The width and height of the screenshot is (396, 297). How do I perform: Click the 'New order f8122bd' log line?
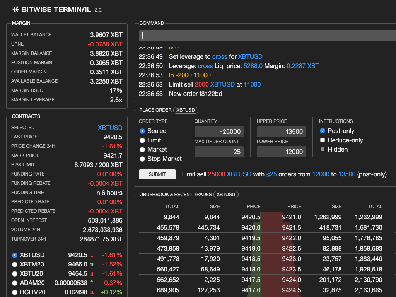pos(195,94)
